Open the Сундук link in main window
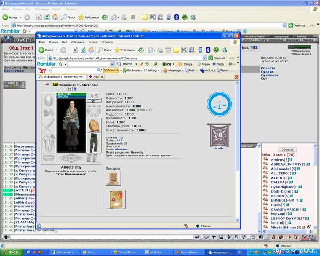Image resolution: width=320 pixels, height=256 pixels. [x=267, y=71]
